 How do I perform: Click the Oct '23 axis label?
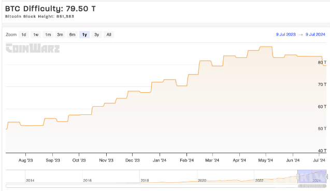[79, 160]
